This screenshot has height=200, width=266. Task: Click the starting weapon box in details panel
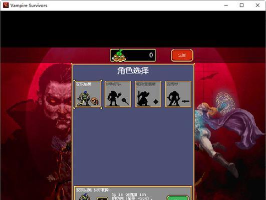[x=102, y=198]
